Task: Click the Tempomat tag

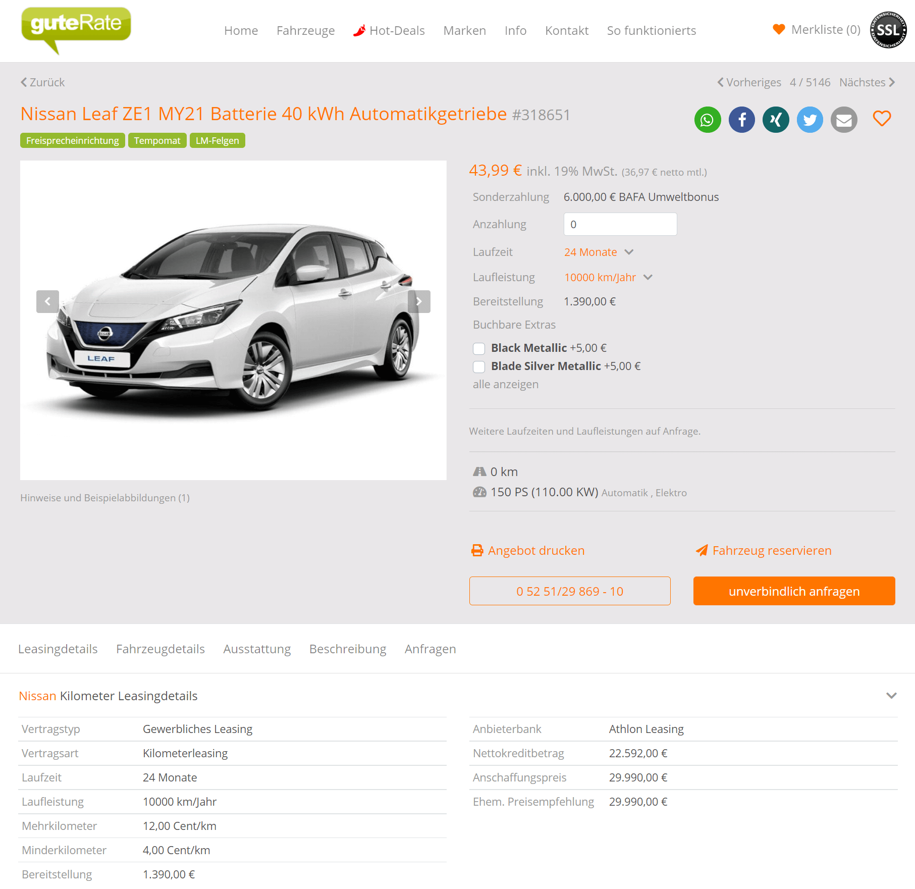Action: (157, 140)
